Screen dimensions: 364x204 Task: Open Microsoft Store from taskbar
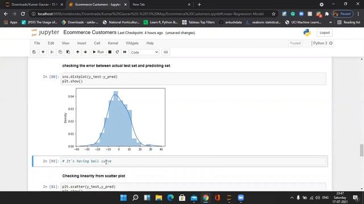click(x=182, y=198)
